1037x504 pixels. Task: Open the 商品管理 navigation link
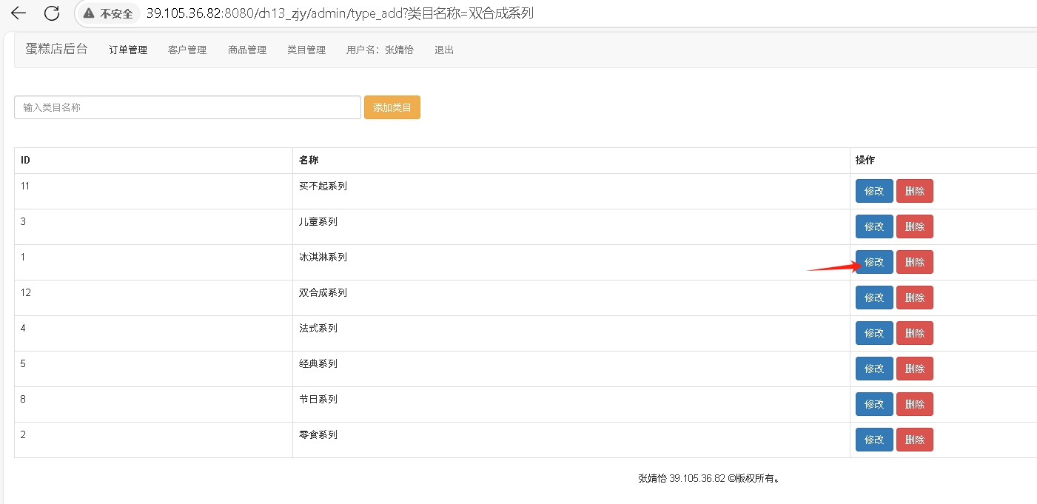[x=247, y=50]
